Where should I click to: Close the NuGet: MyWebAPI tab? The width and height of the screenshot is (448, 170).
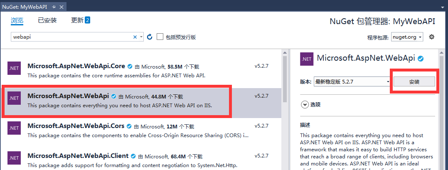click(x=62, y=7)
